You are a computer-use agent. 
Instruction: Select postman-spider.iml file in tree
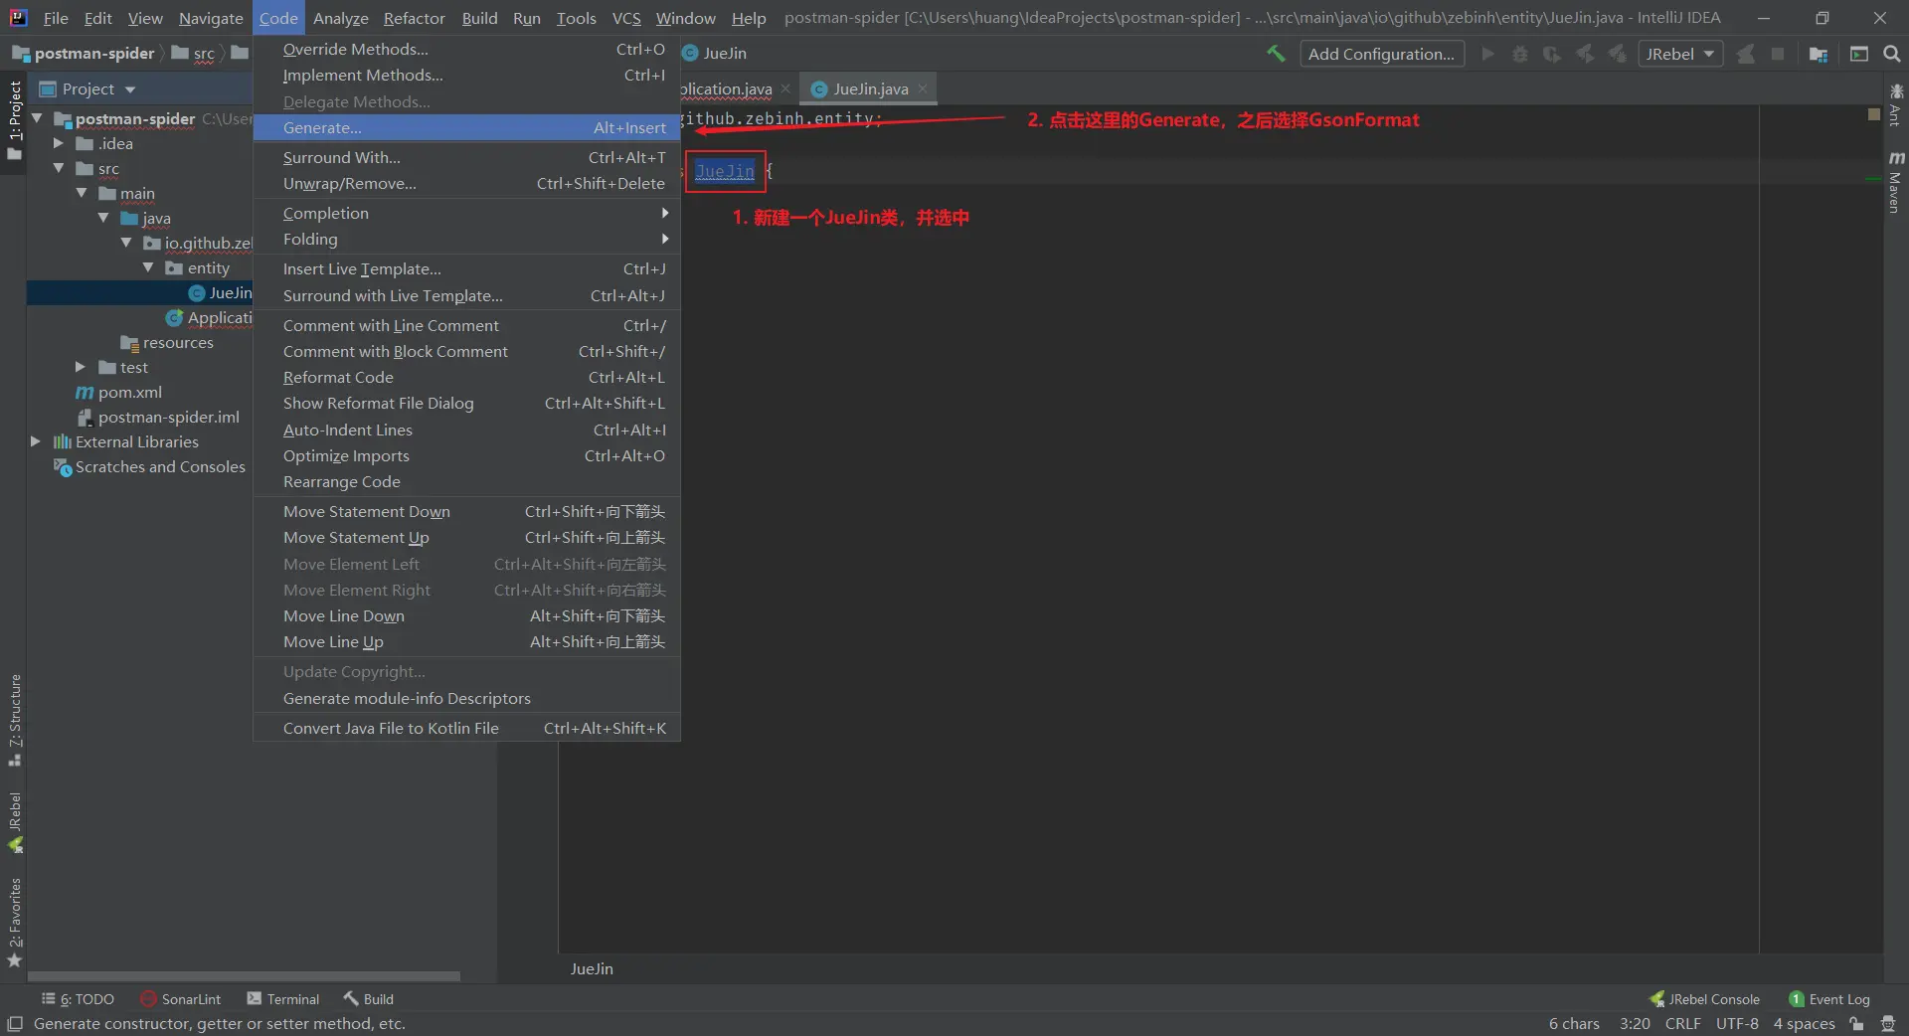(x=168, y=417)
